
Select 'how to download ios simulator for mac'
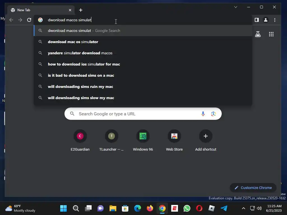[143, 64]
